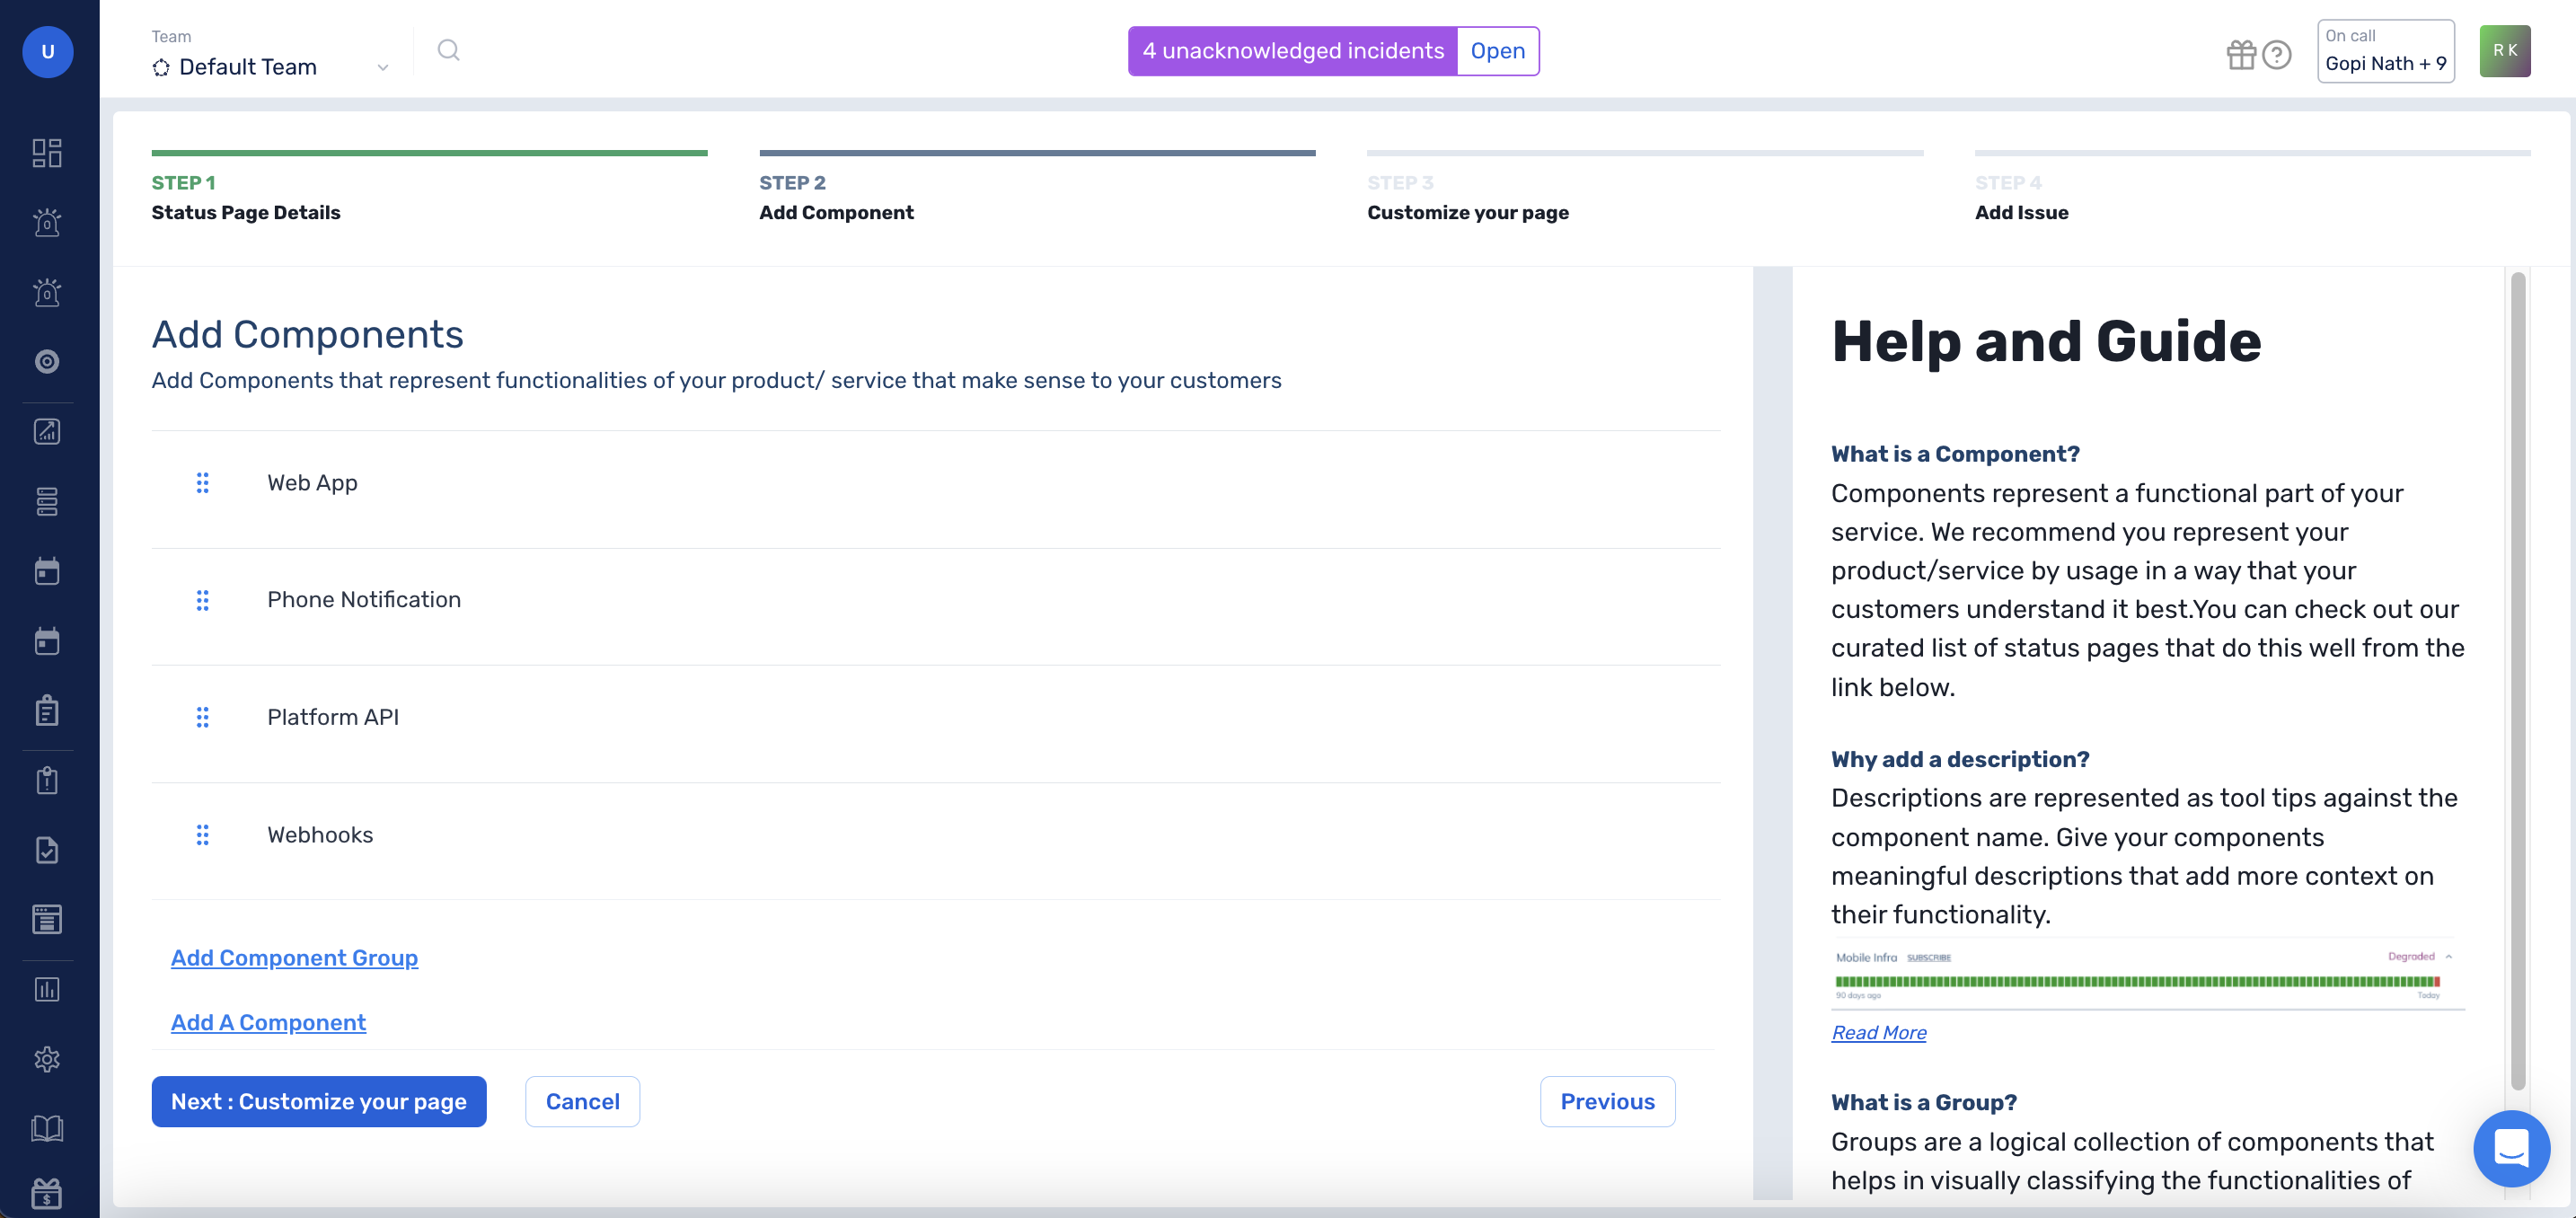
Task: Switch to Step 1 Status Page Details
Action: 246,212
